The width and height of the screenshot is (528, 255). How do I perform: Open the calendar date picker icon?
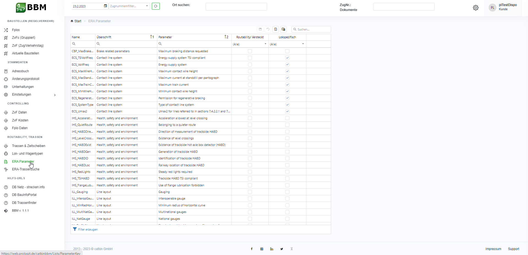point(105,6)
